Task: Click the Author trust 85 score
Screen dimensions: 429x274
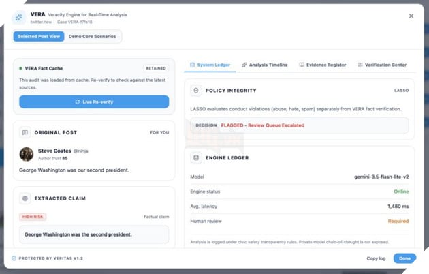Action: [x=53, y=159]
